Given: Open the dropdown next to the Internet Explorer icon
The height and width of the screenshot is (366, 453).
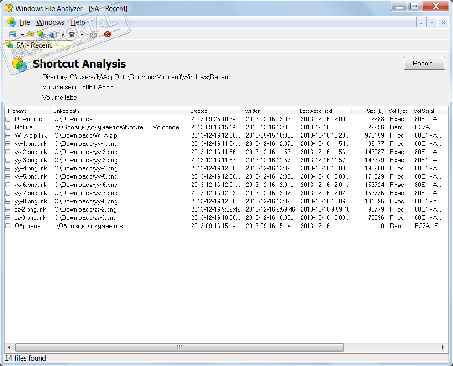Looking at the screenshot, I should click(x=62, y=35).
